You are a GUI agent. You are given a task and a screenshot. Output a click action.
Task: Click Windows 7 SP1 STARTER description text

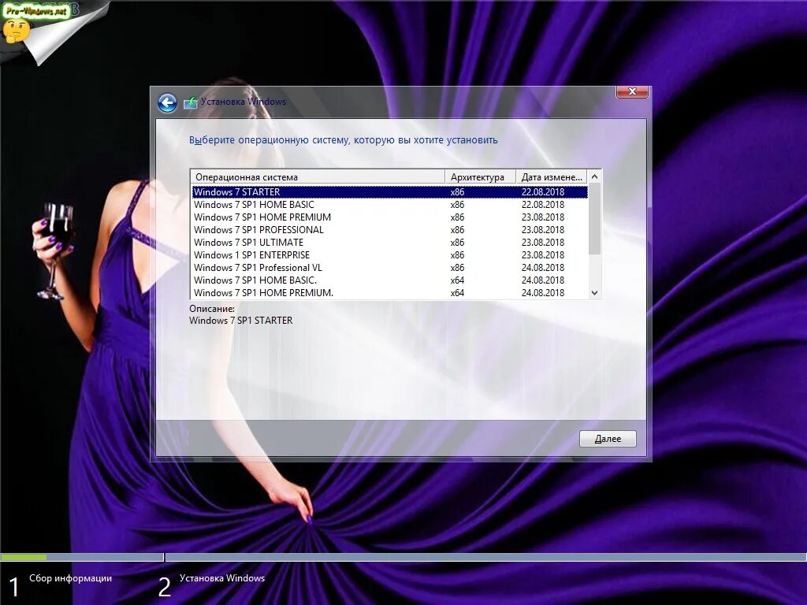click(241, 321)
